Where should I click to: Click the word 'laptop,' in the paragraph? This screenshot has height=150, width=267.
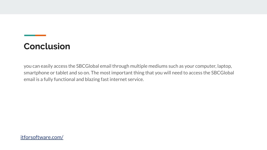coord(224,66)
